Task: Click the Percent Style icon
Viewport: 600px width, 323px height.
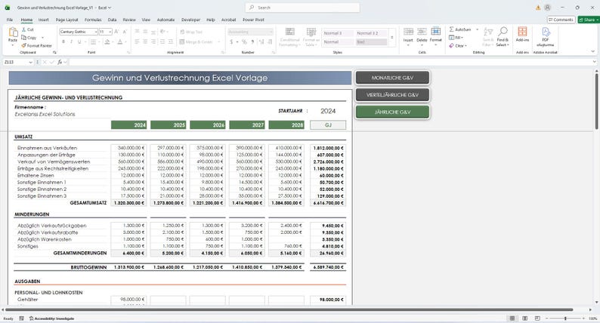Action: tap(244, 42)
